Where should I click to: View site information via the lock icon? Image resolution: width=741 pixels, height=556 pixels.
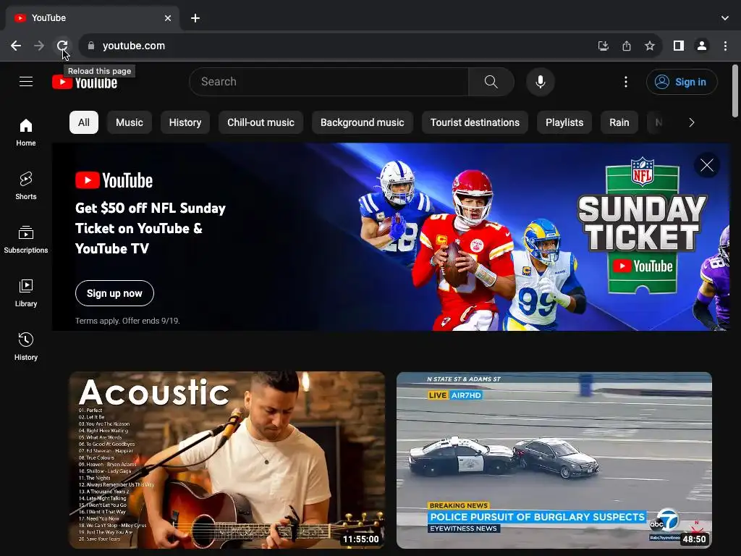pos(91,46)
